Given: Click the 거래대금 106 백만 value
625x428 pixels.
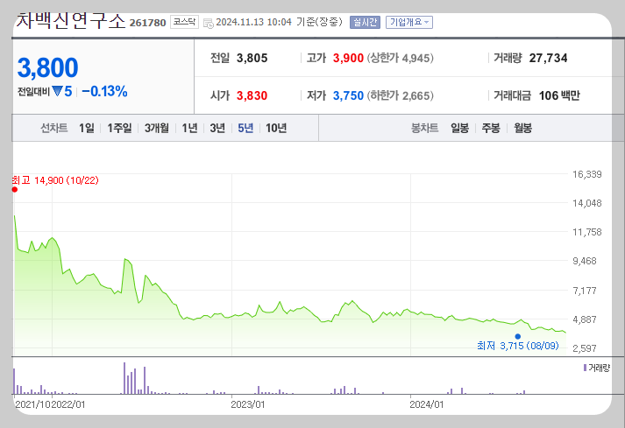Looking at the screenshot, I should click(559, 96).
